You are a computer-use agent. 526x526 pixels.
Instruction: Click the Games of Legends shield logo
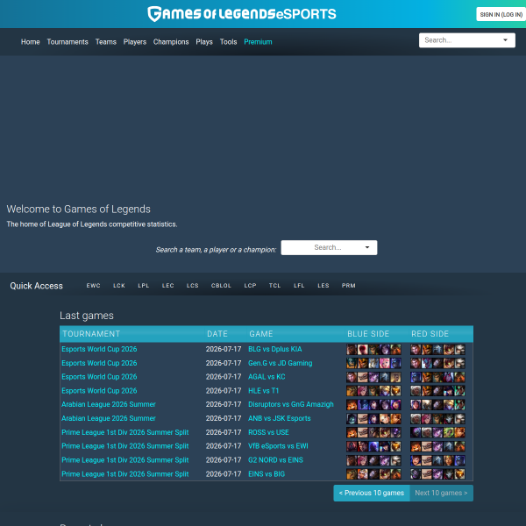[154, 14]
